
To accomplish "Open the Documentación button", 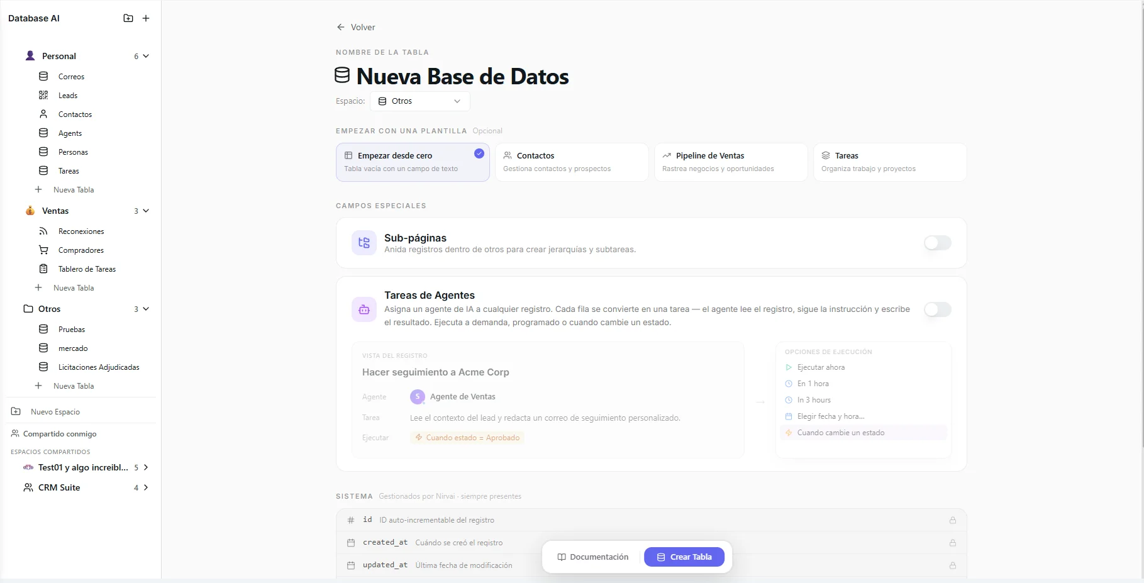I will (593, 557).
